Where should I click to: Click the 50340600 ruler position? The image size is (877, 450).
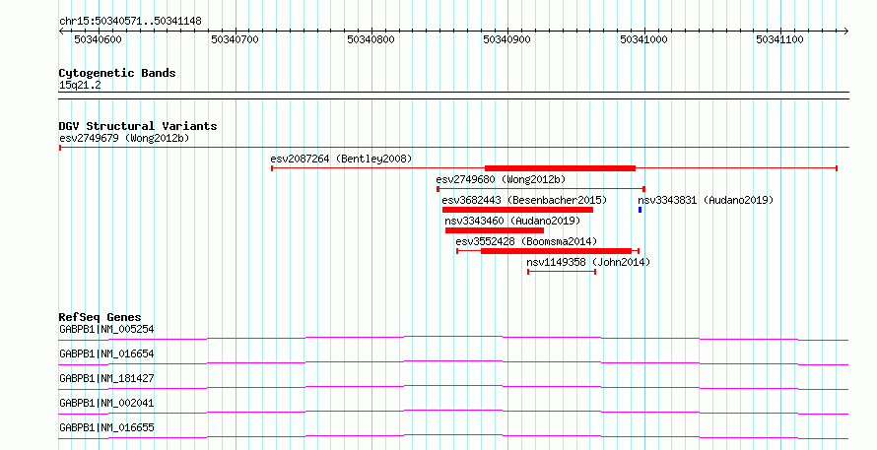(98, 39)
